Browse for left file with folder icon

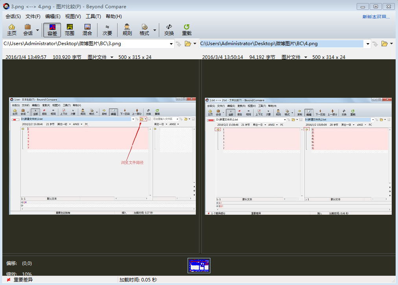[188, 44]
